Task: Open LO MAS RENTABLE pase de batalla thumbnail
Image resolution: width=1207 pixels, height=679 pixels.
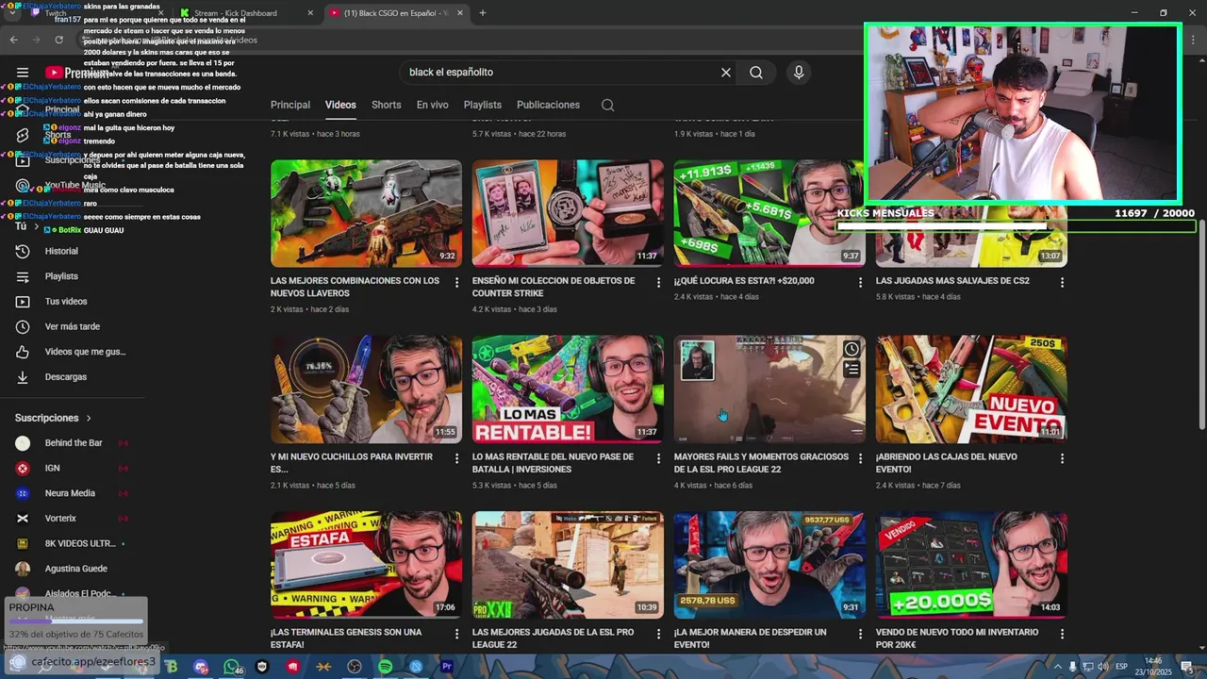Action: pos(568,389)
